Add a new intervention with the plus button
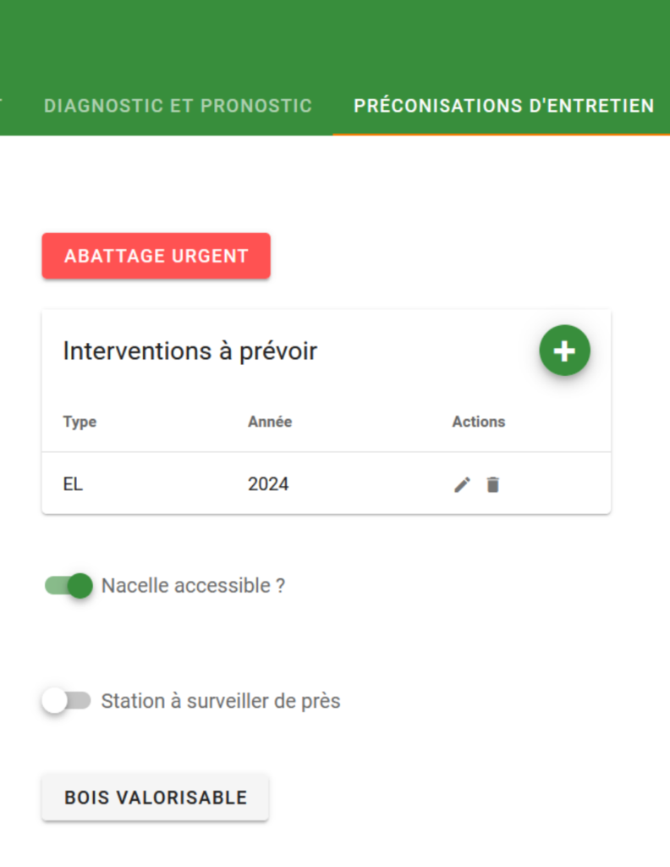This screenshot has width=670, height=867. click(564, 351)
